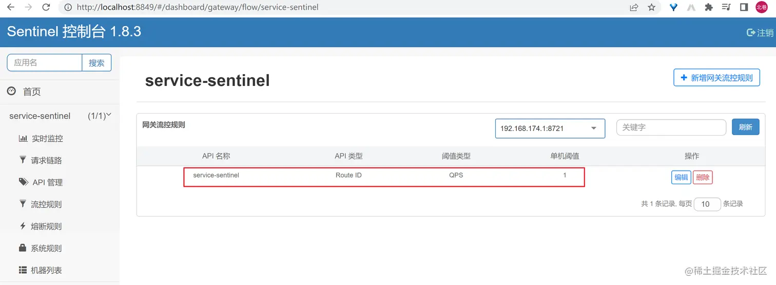Open the browser profile avatar

[762, 7]
